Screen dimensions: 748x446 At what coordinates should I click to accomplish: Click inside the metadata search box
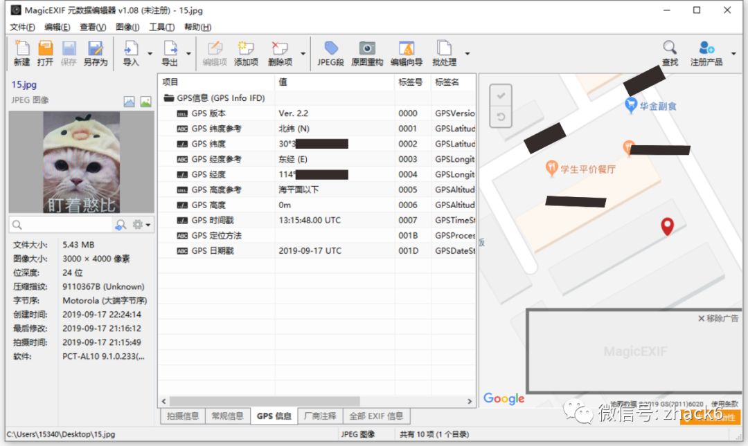[x=61, y=225]
